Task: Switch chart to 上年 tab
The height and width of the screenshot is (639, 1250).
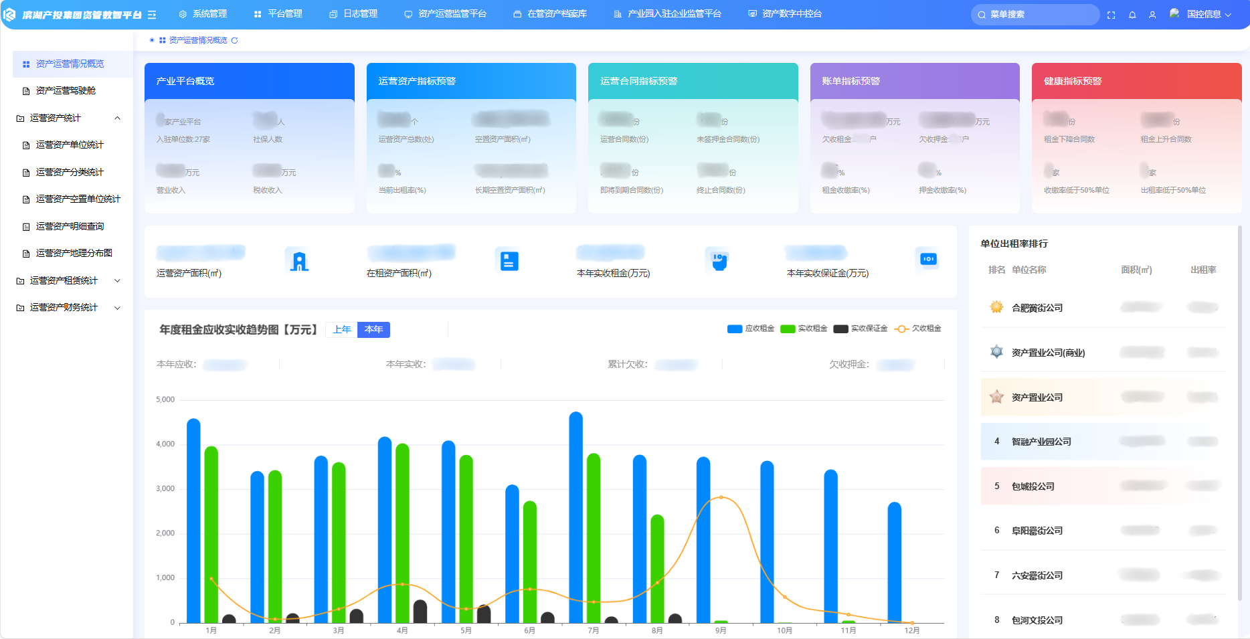Action: pos(342,330)
